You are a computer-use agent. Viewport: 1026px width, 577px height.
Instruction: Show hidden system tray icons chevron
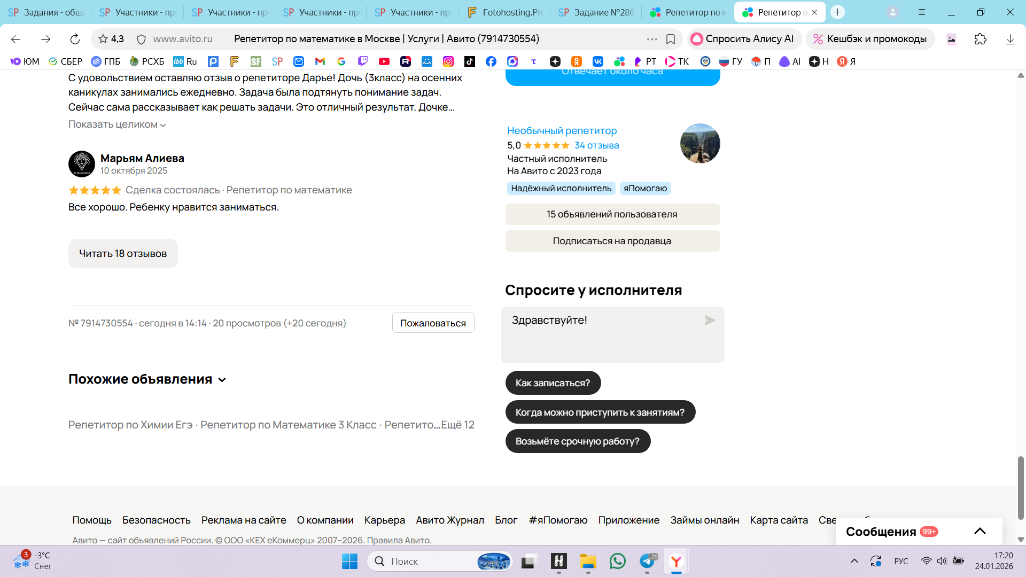[854, 561]
